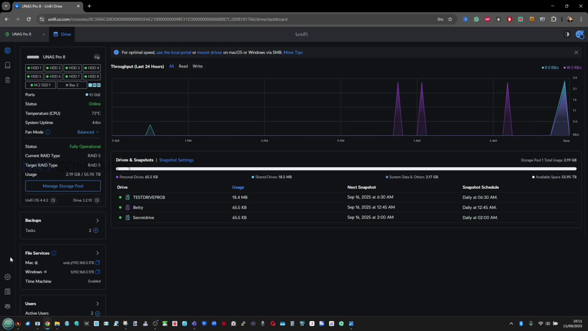Add a backup task with plus icon

[x=96, y=231]
